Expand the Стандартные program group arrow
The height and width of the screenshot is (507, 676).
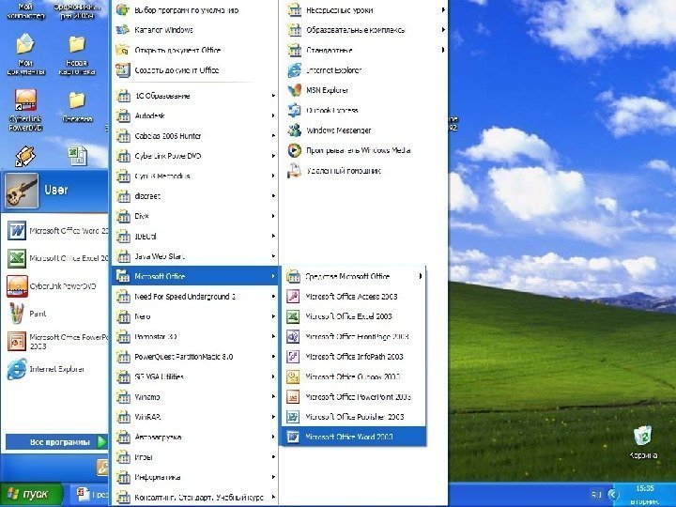pos(443,50)
